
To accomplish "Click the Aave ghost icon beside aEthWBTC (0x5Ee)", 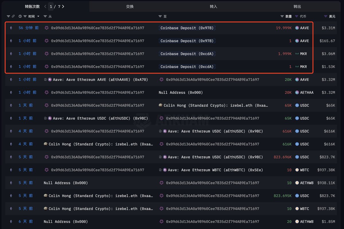I will pos(165,170).
